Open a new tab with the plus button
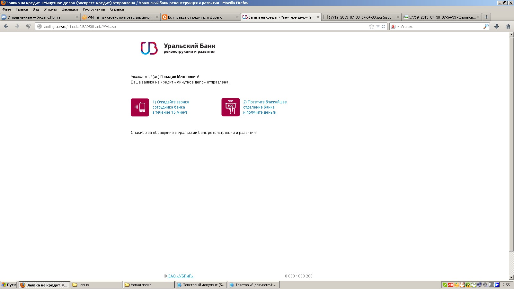Viewport: 514px width, 289px height. coord(486,17)
